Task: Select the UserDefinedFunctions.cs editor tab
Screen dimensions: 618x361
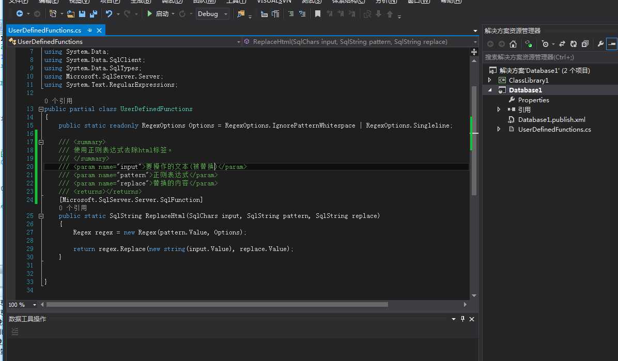Action: 44,30
